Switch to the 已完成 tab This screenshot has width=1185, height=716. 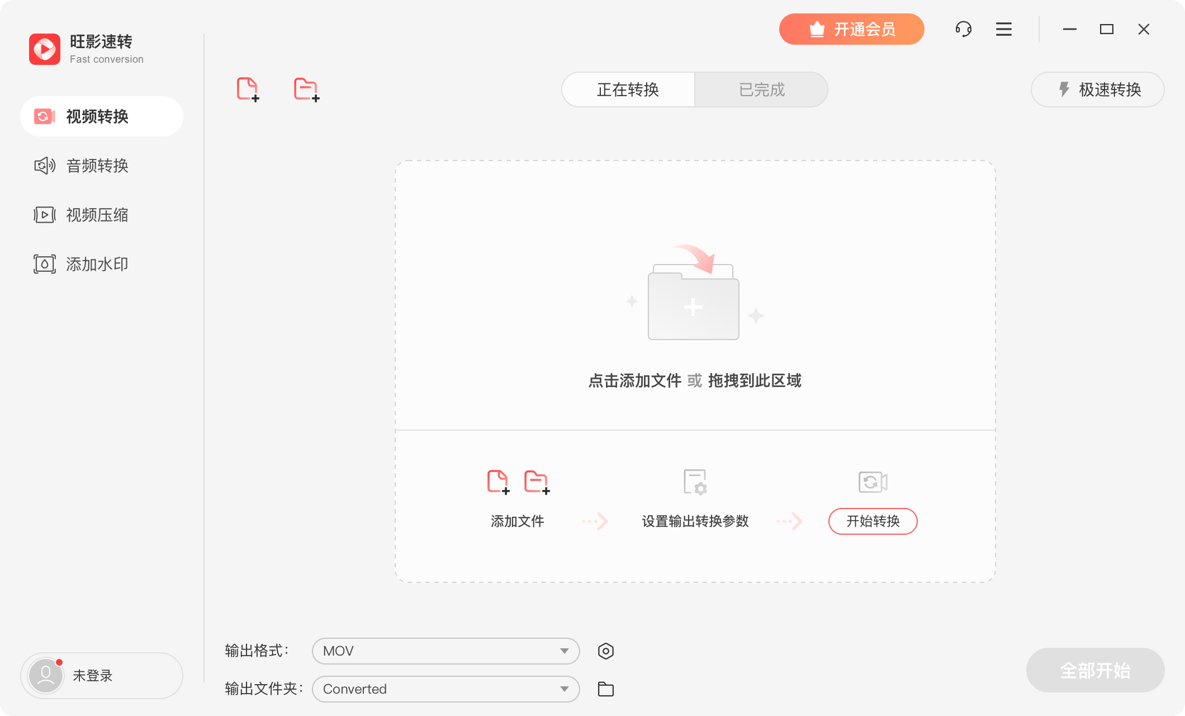pos(761,89)
